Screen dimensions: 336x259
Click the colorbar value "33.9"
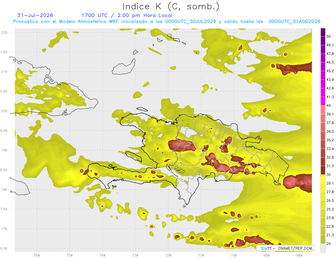[330, 149]
